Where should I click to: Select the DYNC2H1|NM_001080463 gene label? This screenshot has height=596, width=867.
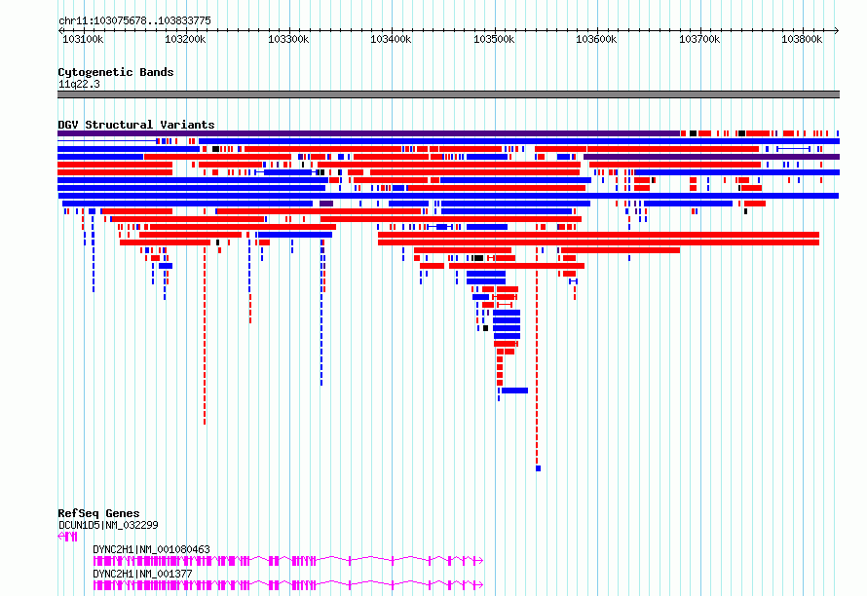[x=152, y=549]
